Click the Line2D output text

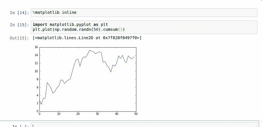tap(87, 38)
